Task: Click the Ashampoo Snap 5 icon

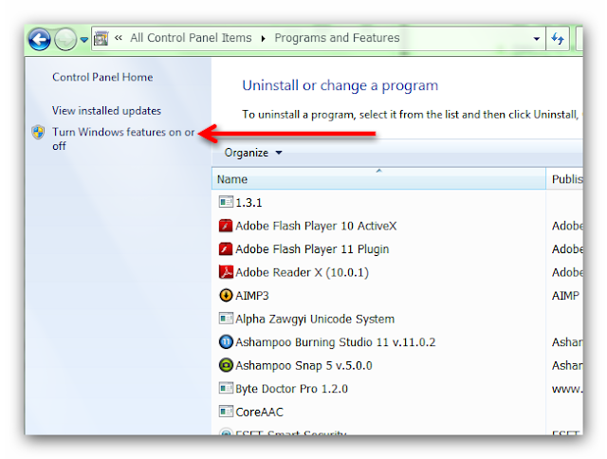Action: pyautogui.click(x=226, y=365)
